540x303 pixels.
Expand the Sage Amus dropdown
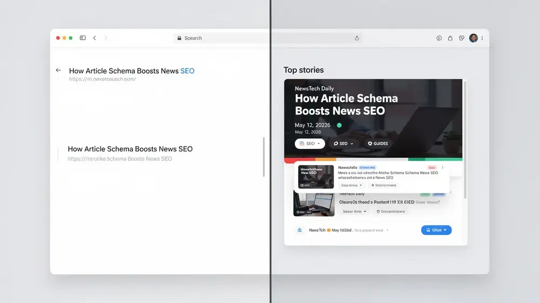coord(352,185)
